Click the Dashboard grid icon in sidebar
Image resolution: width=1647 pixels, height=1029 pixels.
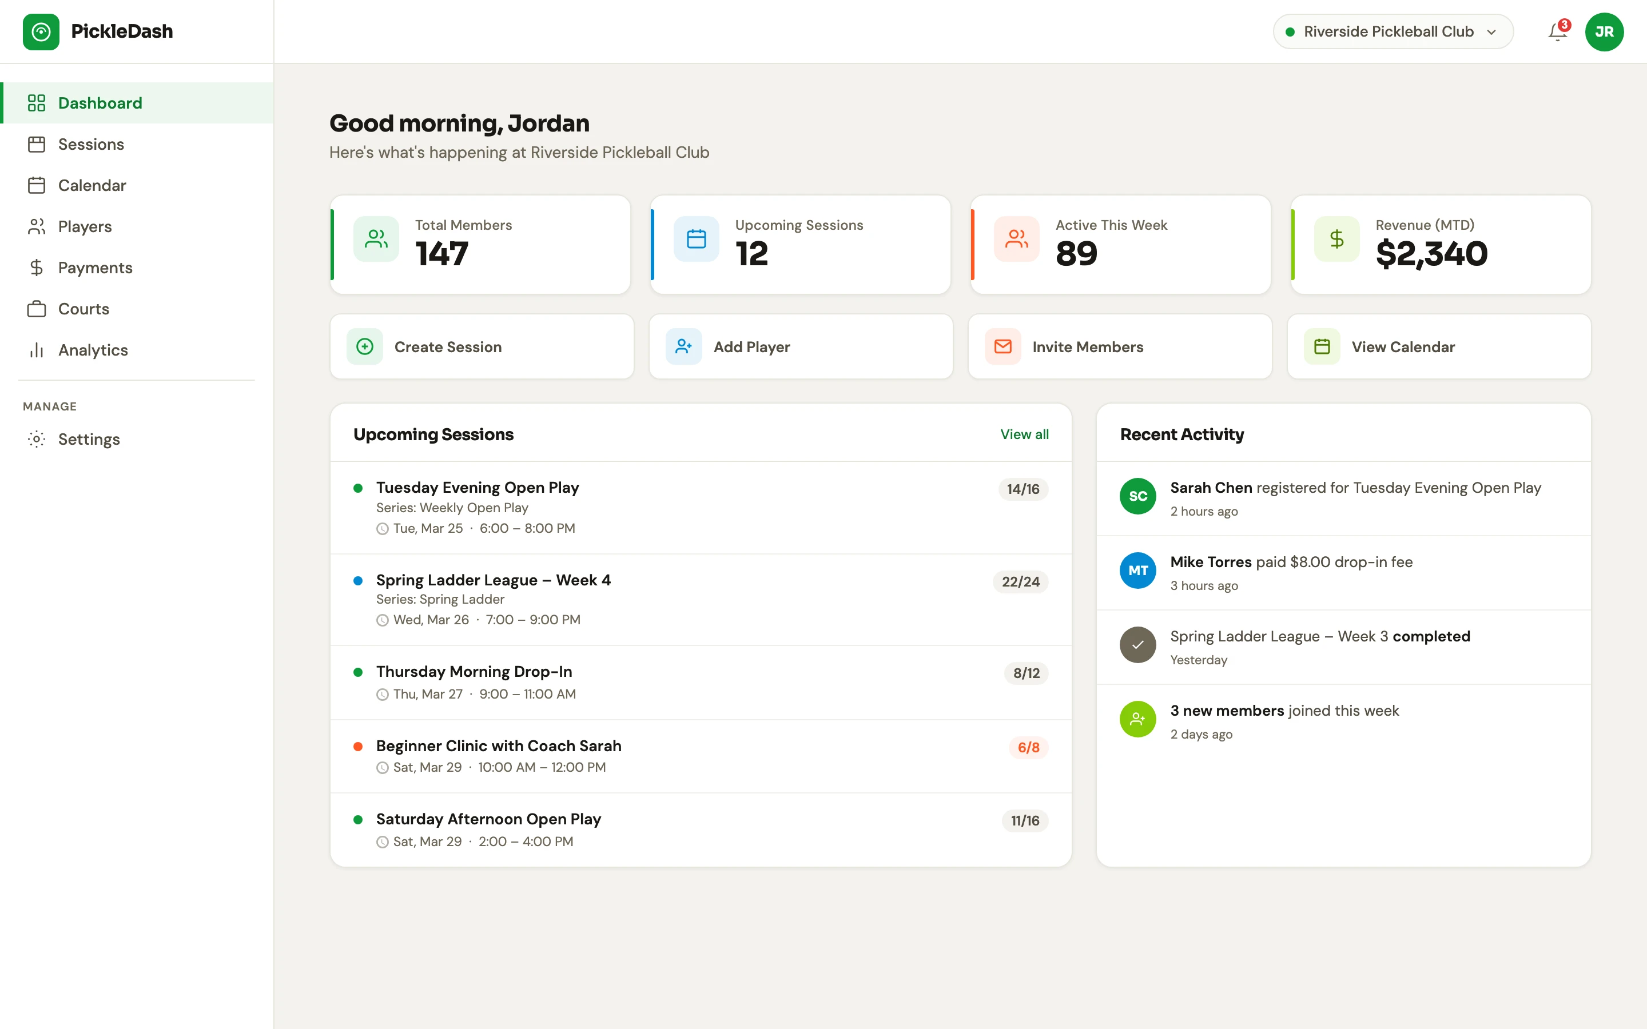(37, 103)
